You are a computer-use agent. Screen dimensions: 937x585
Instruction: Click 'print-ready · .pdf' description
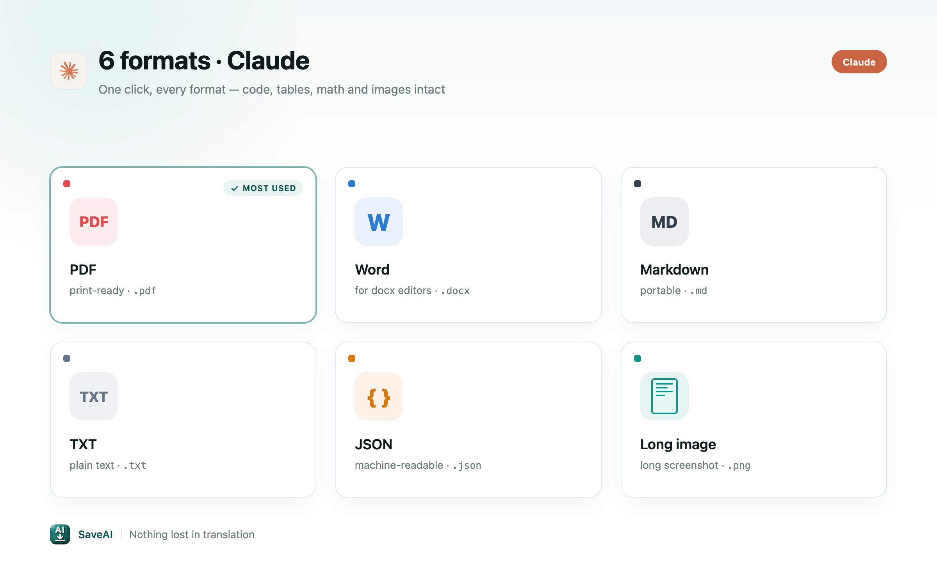[113, 291]
